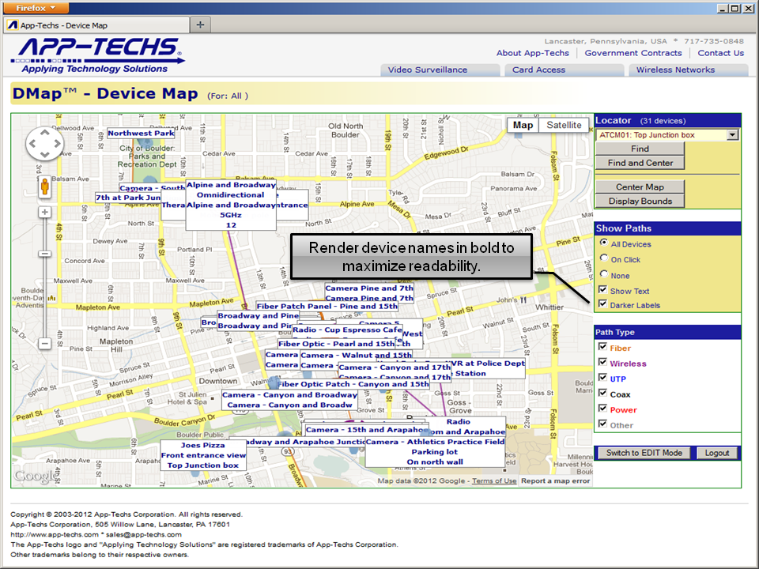Click the 7th at Park Jun label
This screenshot has height=569, width=759.
(x=128, y=198)
